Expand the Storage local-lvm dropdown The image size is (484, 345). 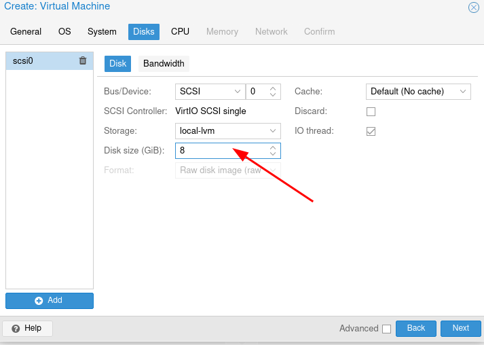point(273,131)
